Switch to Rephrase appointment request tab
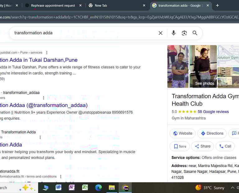The height and width of the screenshot is (193, 239). 53,6
